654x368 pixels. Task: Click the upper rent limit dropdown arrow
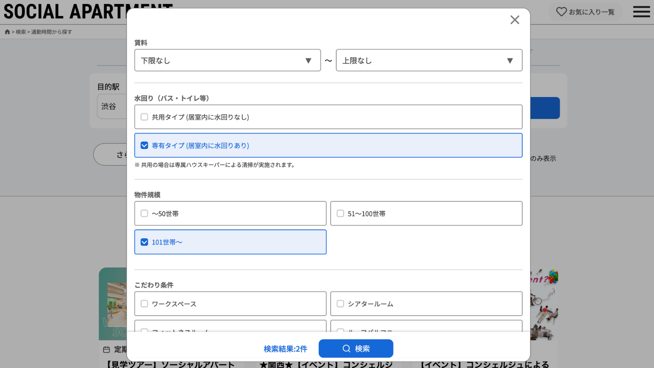(510, 61)
